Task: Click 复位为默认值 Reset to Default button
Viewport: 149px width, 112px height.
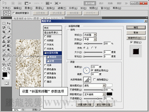Action: point(103,105)
